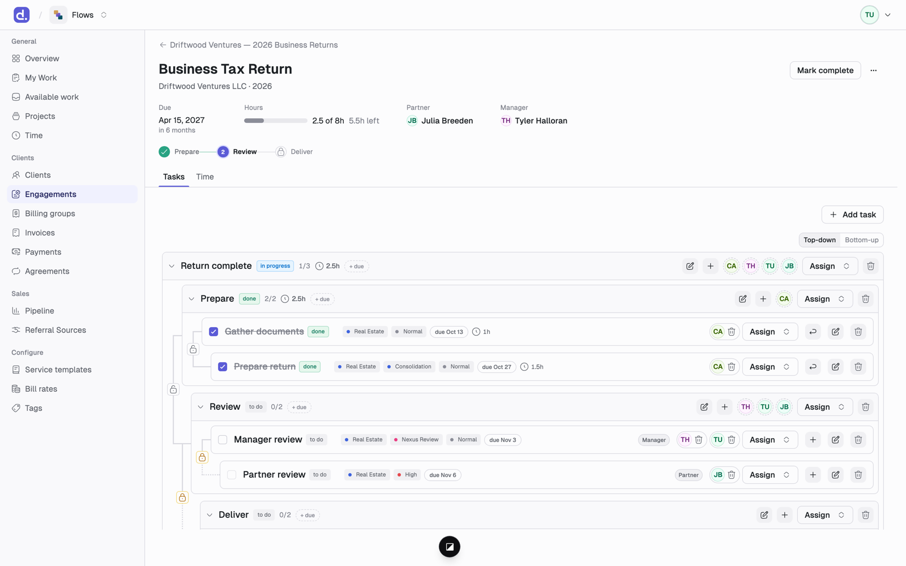Image resolution: width=906 pixels, height=566 pixels.
Task: Select the Review stage step
Action: coord(237,152)
